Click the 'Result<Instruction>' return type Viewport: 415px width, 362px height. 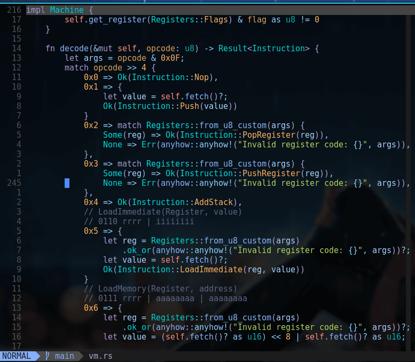264,49
